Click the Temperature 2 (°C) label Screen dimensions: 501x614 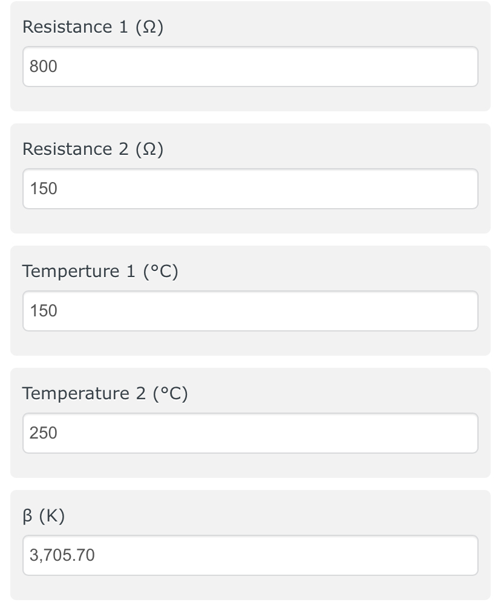pos(105,393)
